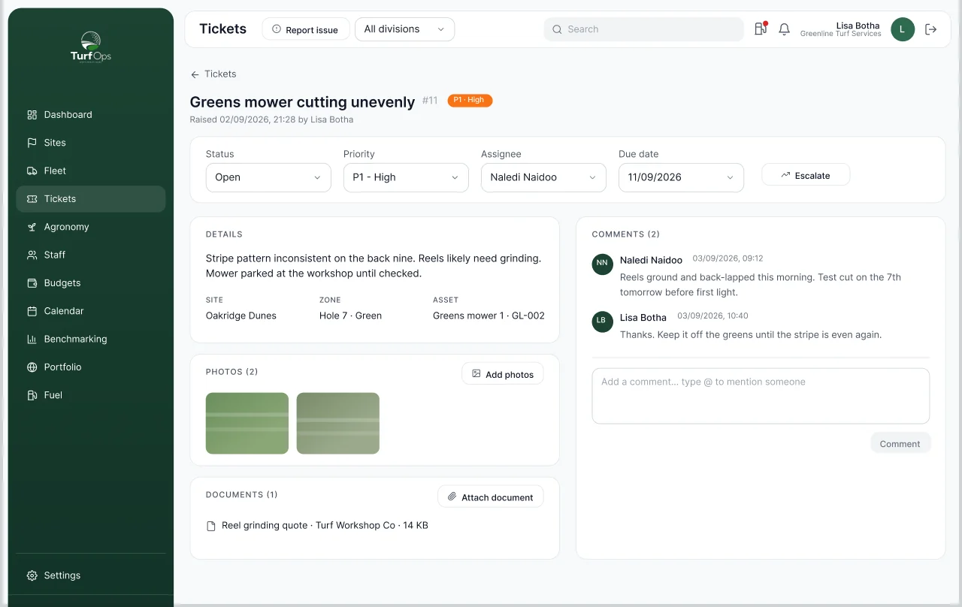Click the Report issue button

[306, 29]
